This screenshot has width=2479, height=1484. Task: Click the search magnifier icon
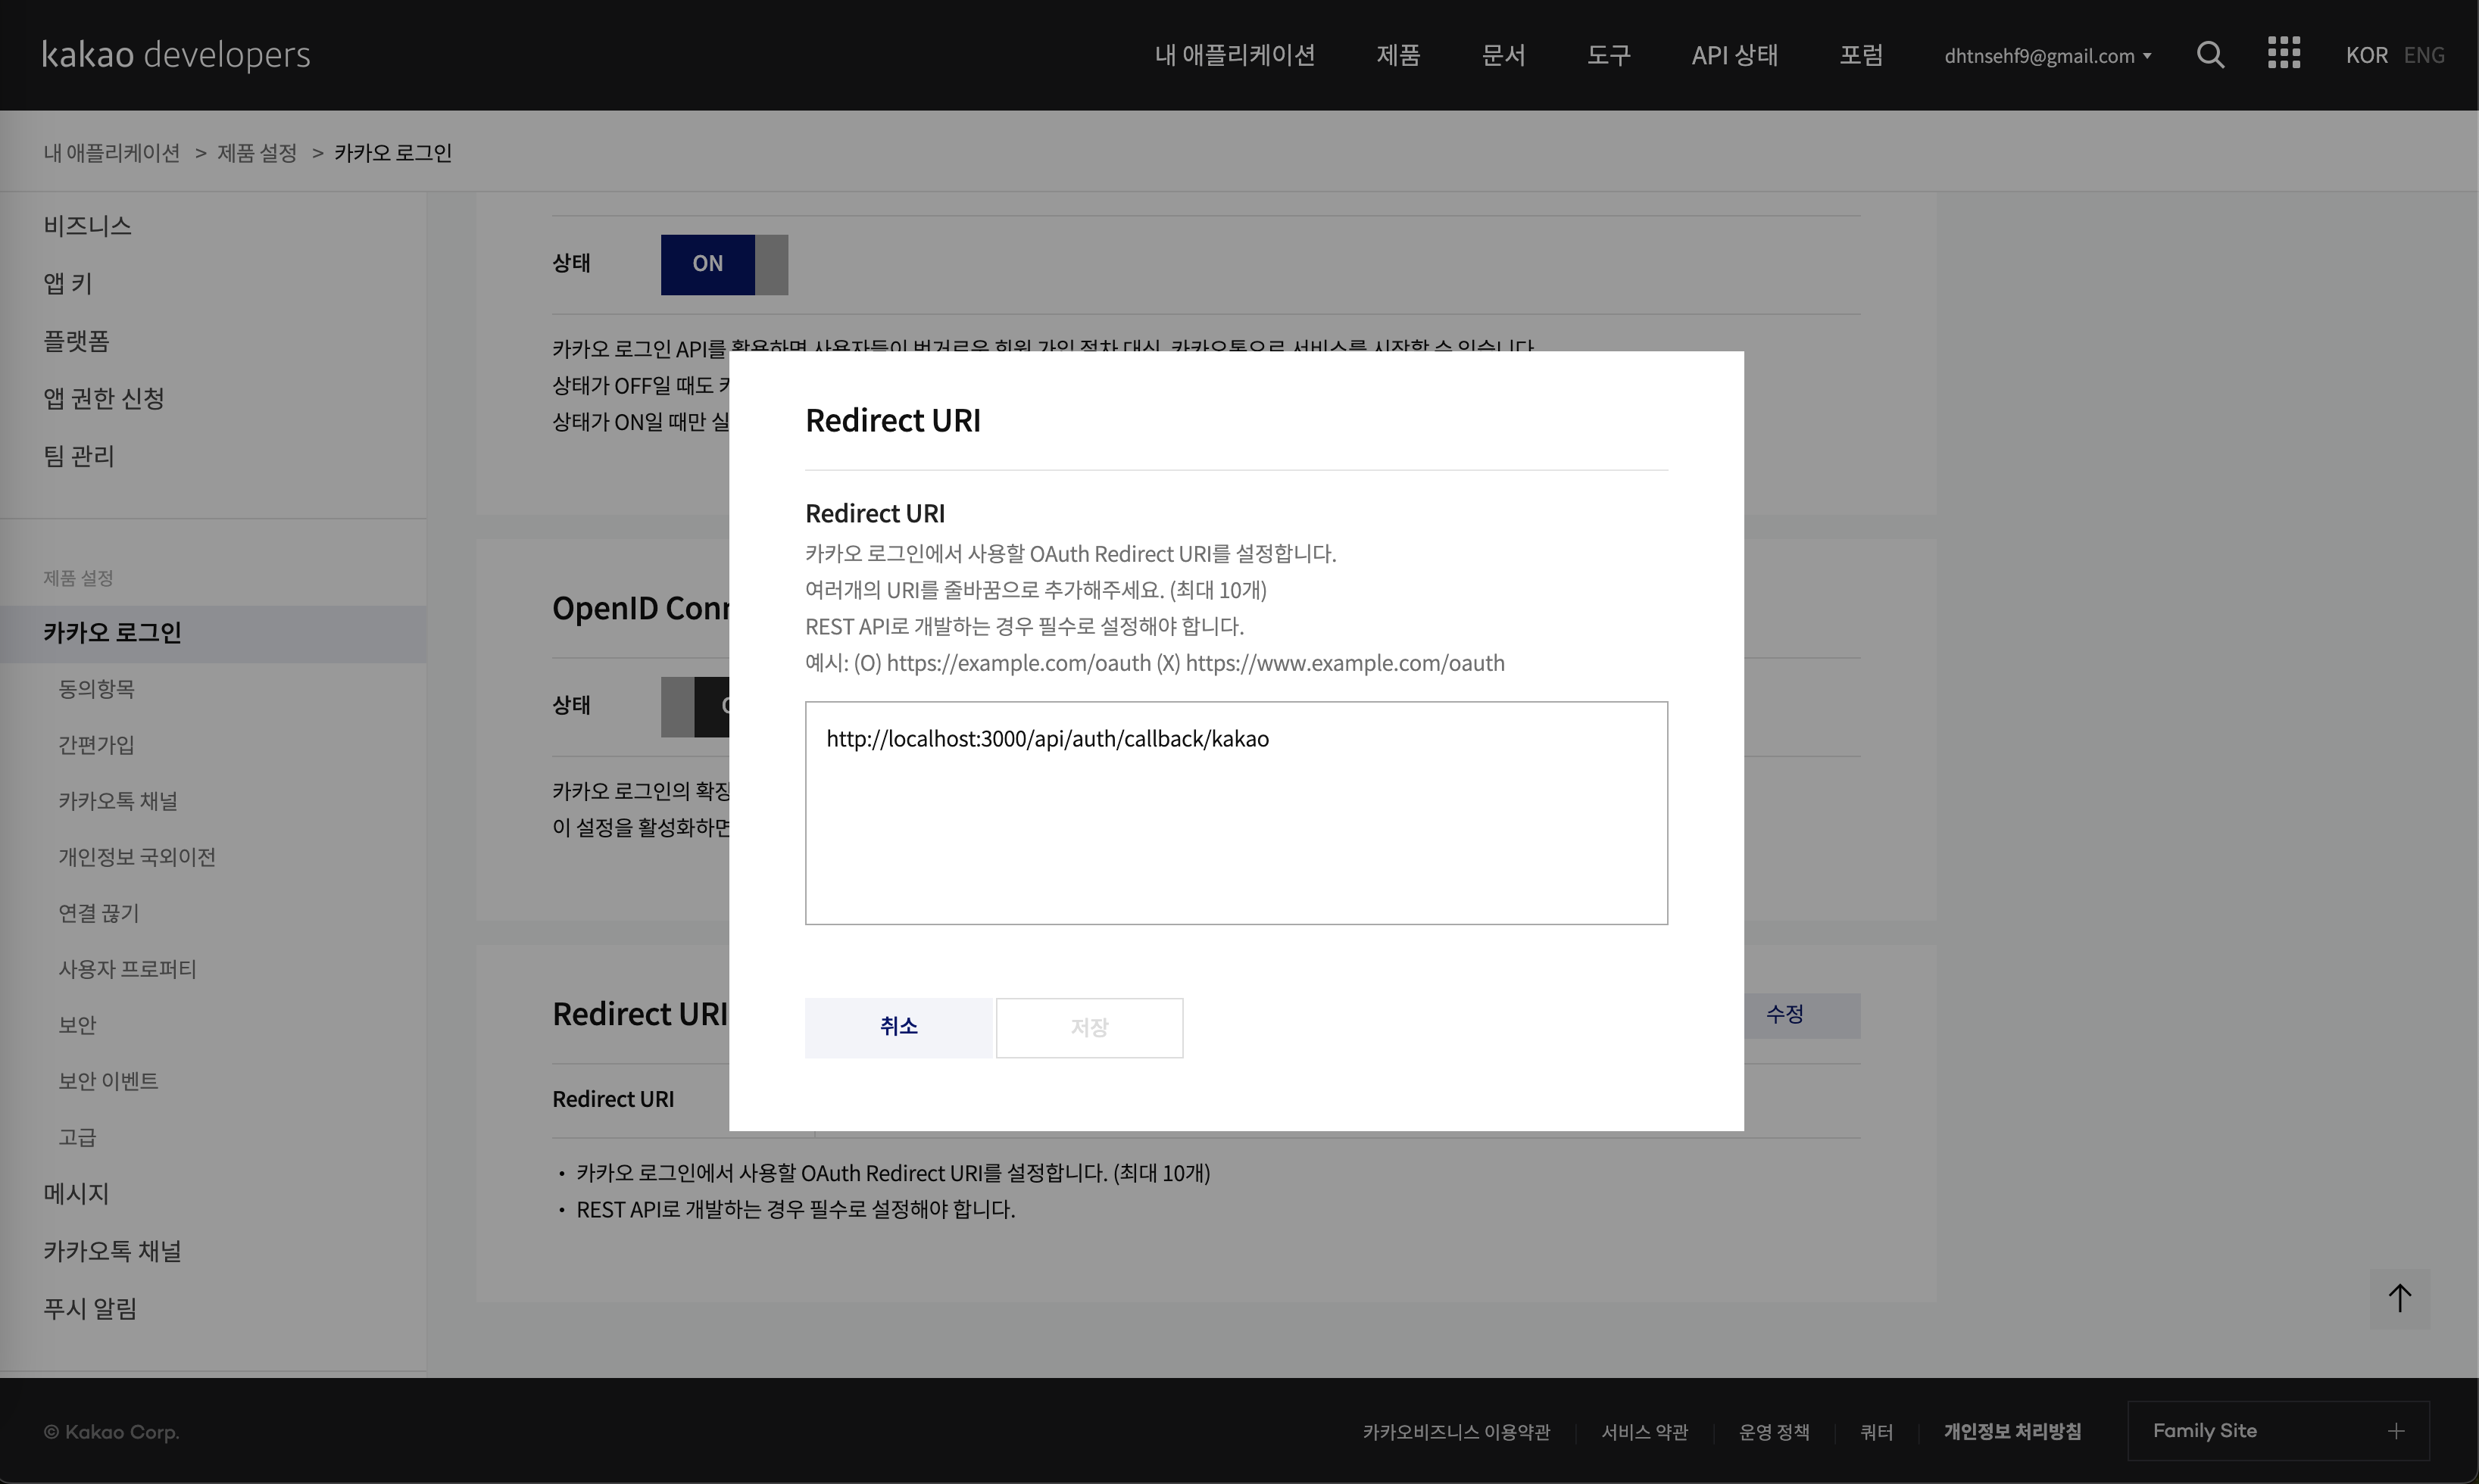click(x=2210, y=55)
